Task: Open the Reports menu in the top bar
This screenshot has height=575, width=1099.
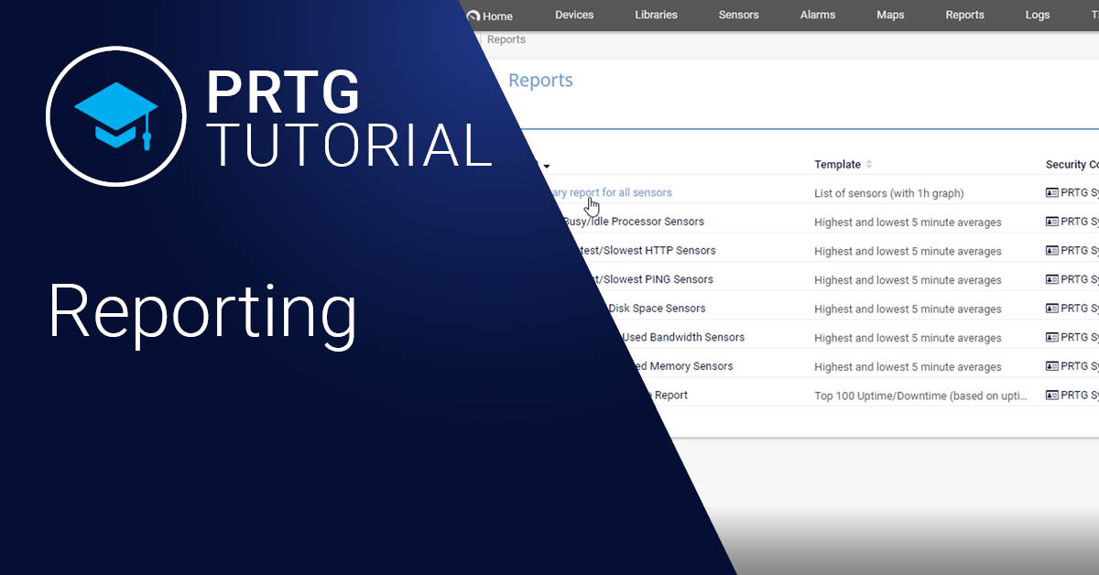Action: tap(964, 15)
